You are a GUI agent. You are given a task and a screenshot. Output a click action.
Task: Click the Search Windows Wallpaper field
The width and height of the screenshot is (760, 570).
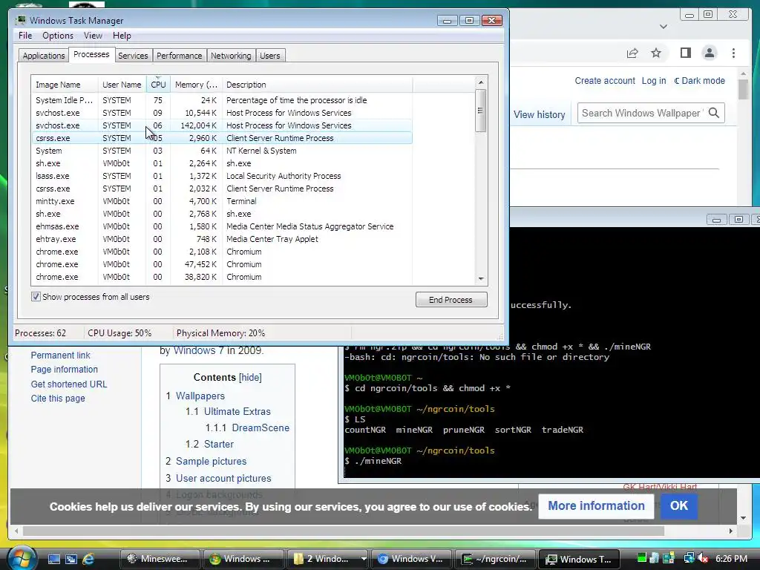[x=642, y=113]
